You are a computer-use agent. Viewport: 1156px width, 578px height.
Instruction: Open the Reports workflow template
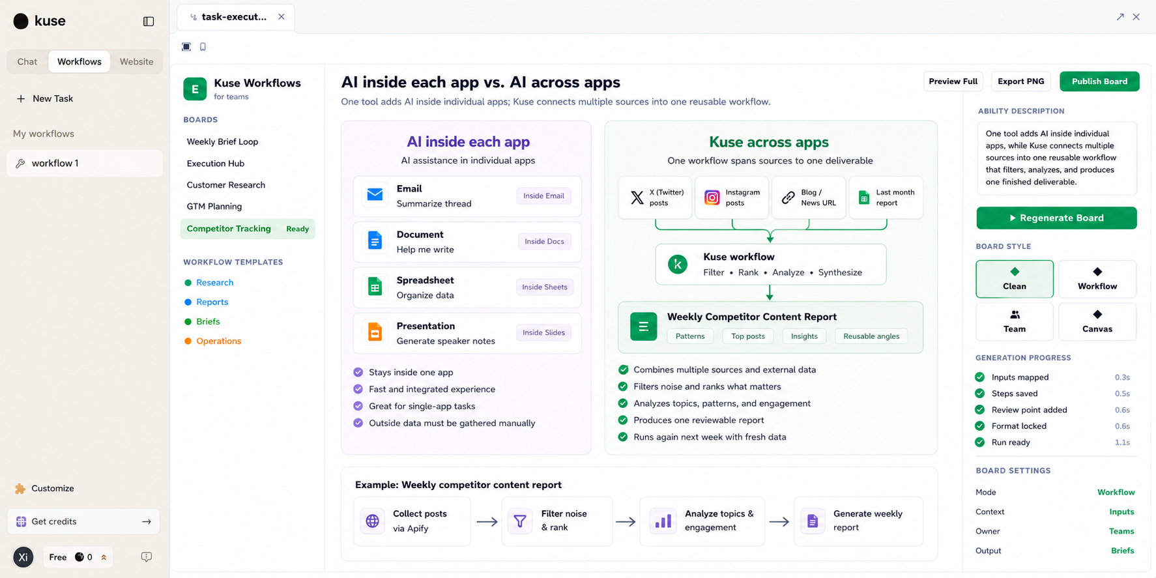212,302
